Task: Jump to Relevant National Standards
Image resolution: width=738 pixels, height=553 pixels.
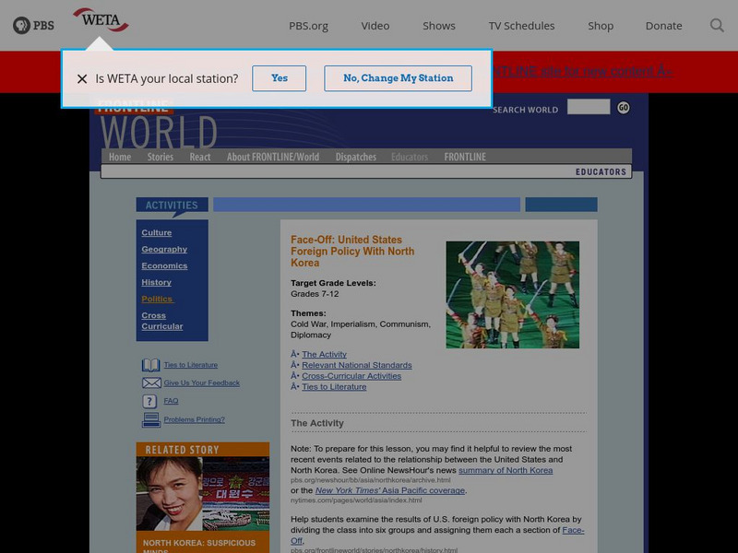Action: click(357, 365)
